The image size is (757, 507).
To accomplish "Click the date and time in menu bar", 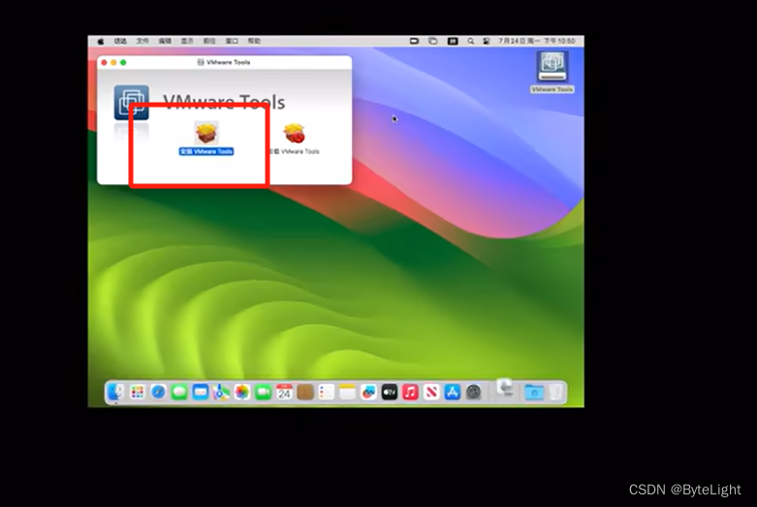I will [x=537, y=42].
